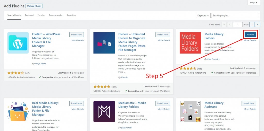Click plugincraft author name
264x131 pixels.
(x=126, y=128)
